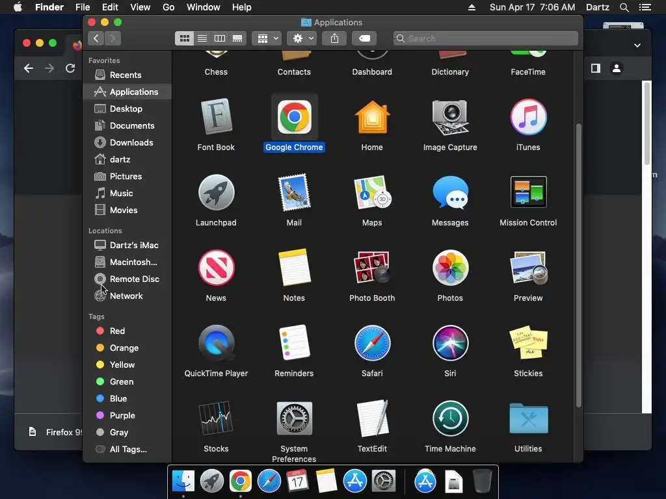Open Documents in the sidebar
666x499 pixels.
(x=127, y=126)
